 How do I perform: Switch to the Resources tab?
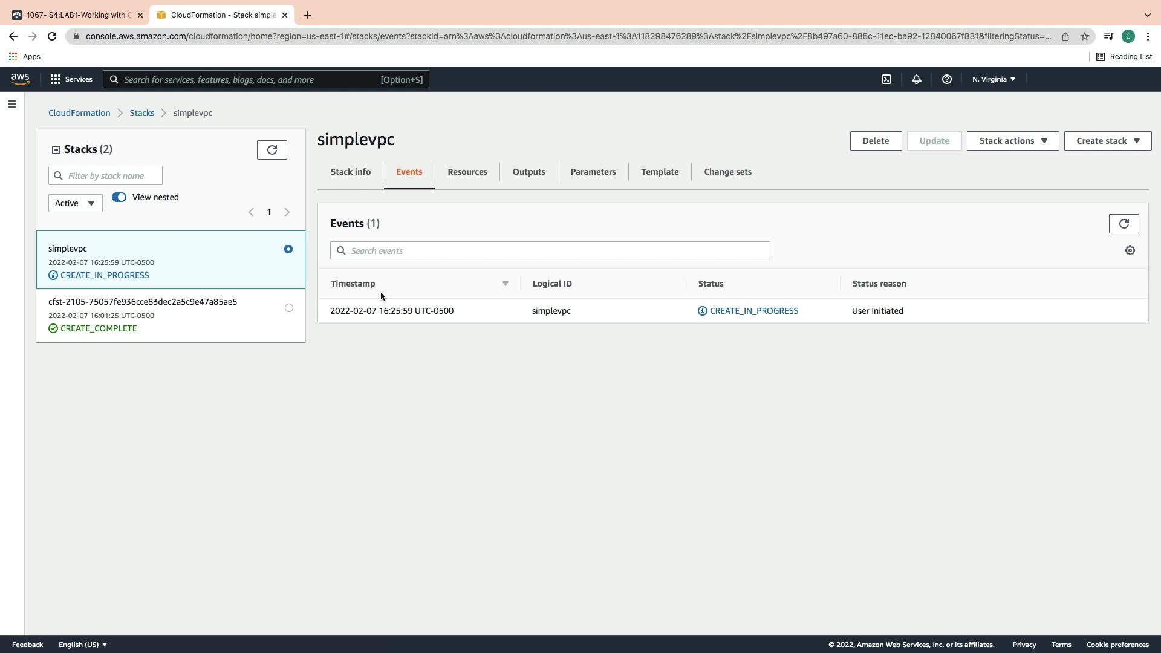click(x=467, y=172)
